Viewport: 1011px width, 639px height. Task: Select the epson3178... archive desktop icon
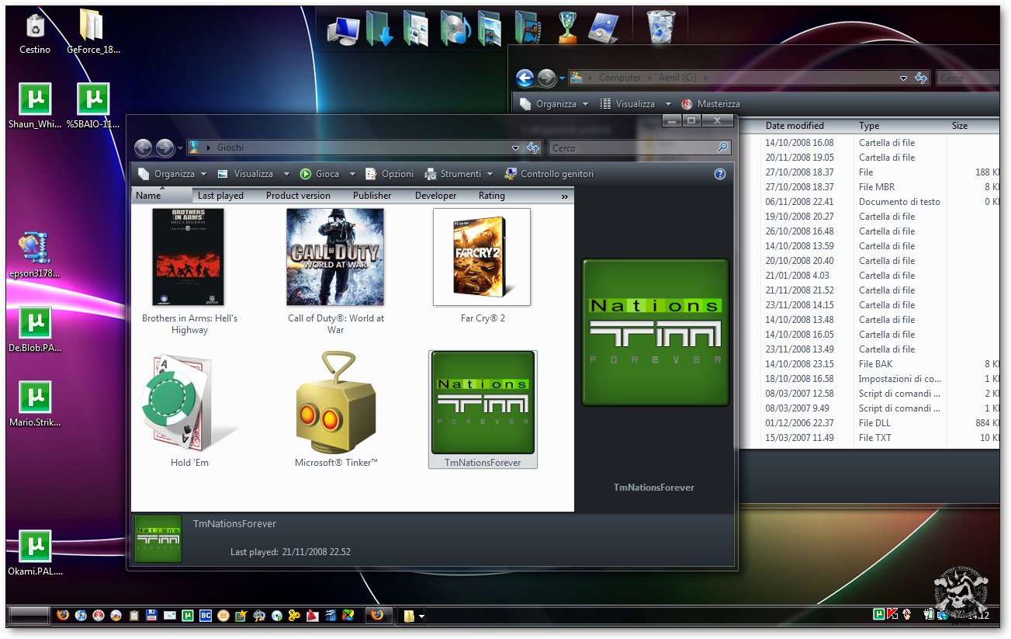click(35, 255)
